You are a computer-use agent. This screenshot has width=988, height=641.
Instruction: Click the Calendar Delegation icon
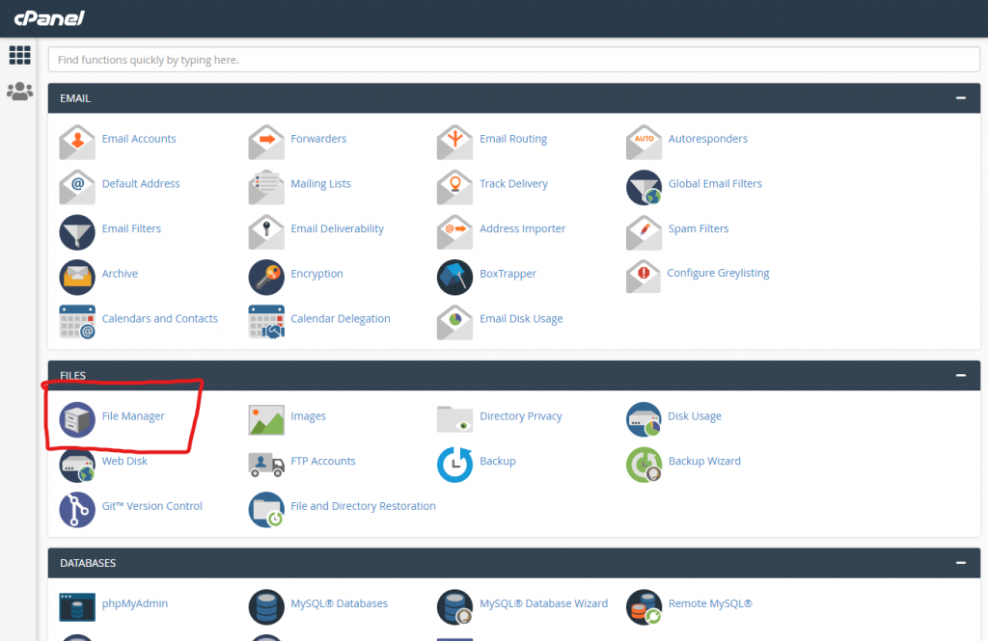pos(266,322)
